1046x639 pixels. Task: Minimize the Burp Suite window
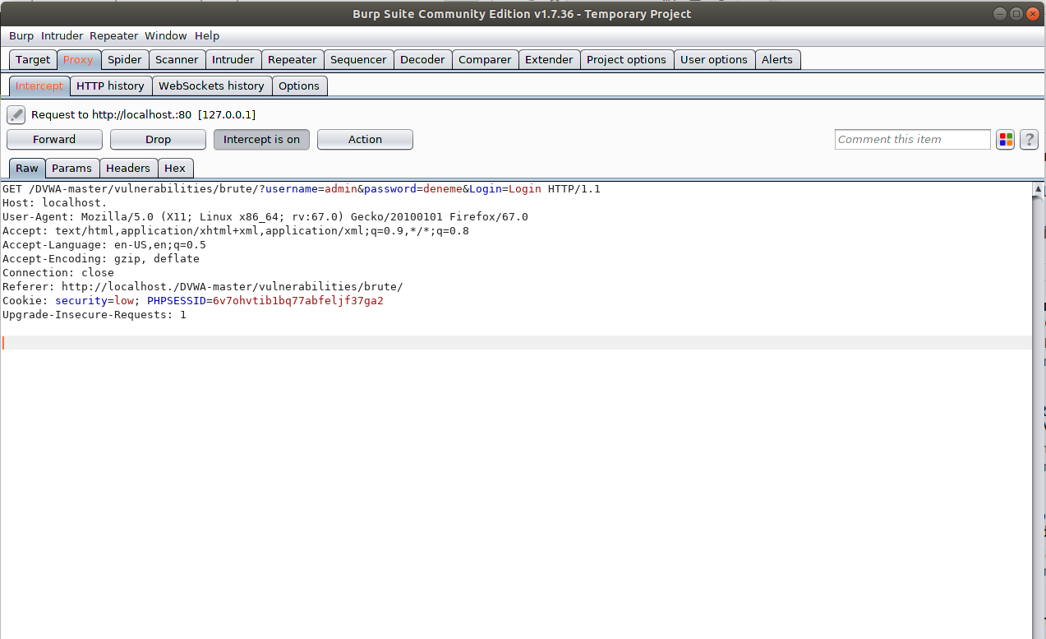(x=1000, y=13)
